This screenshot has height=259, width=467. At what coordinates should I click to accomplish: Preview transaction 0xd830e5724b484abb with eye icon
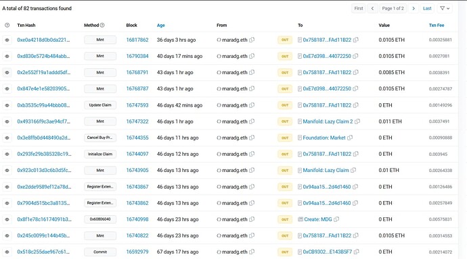pyautogui.click(x=7, y=56)
